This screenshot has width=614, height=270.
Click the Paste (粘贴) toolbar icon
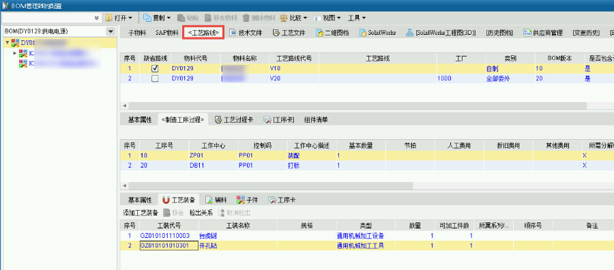[181, 18]
